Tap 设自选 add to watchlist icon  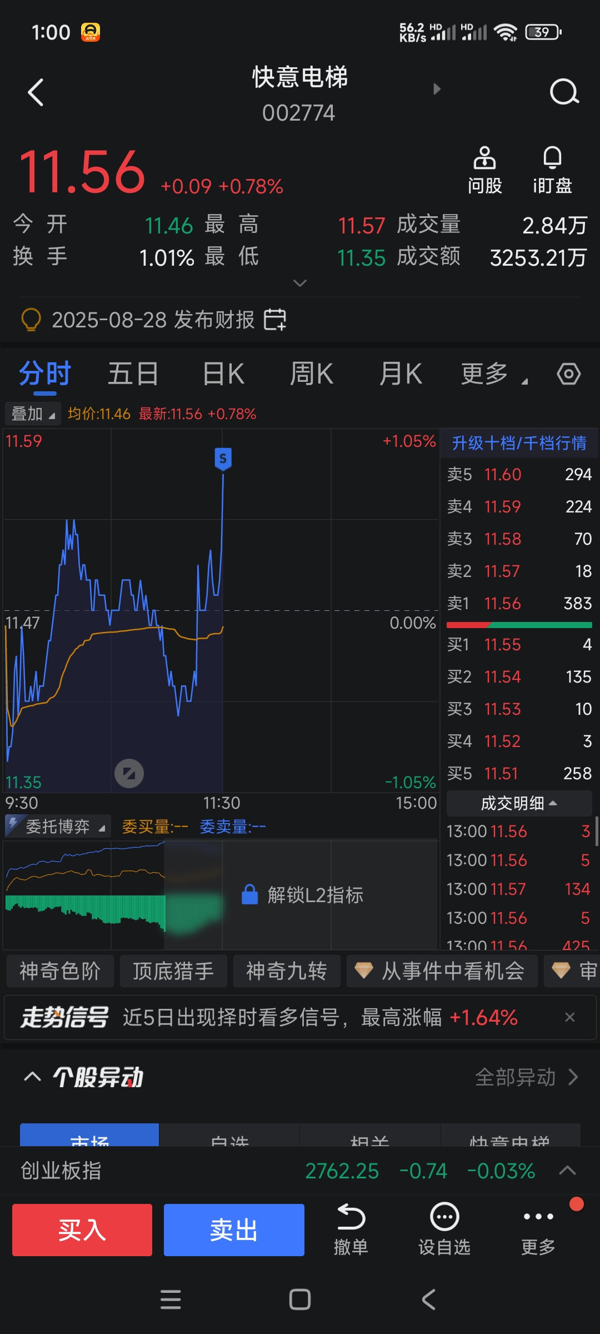pos(444,1230)
